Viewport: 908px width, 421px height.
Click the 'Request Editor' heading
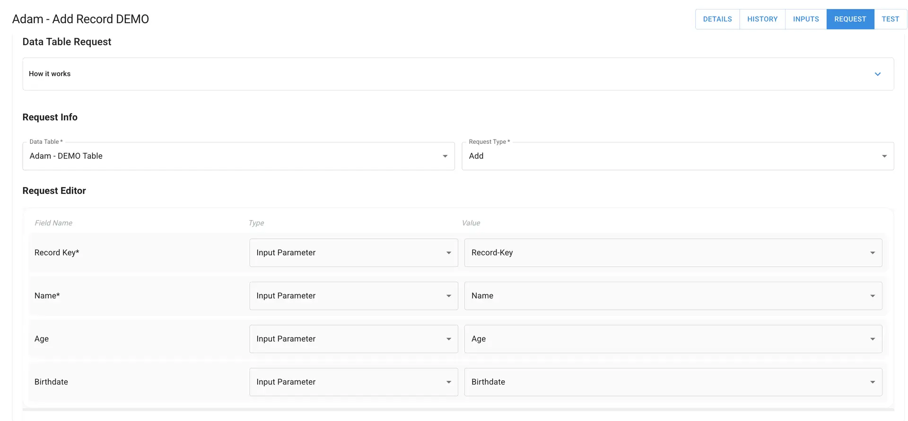point(54,191)
